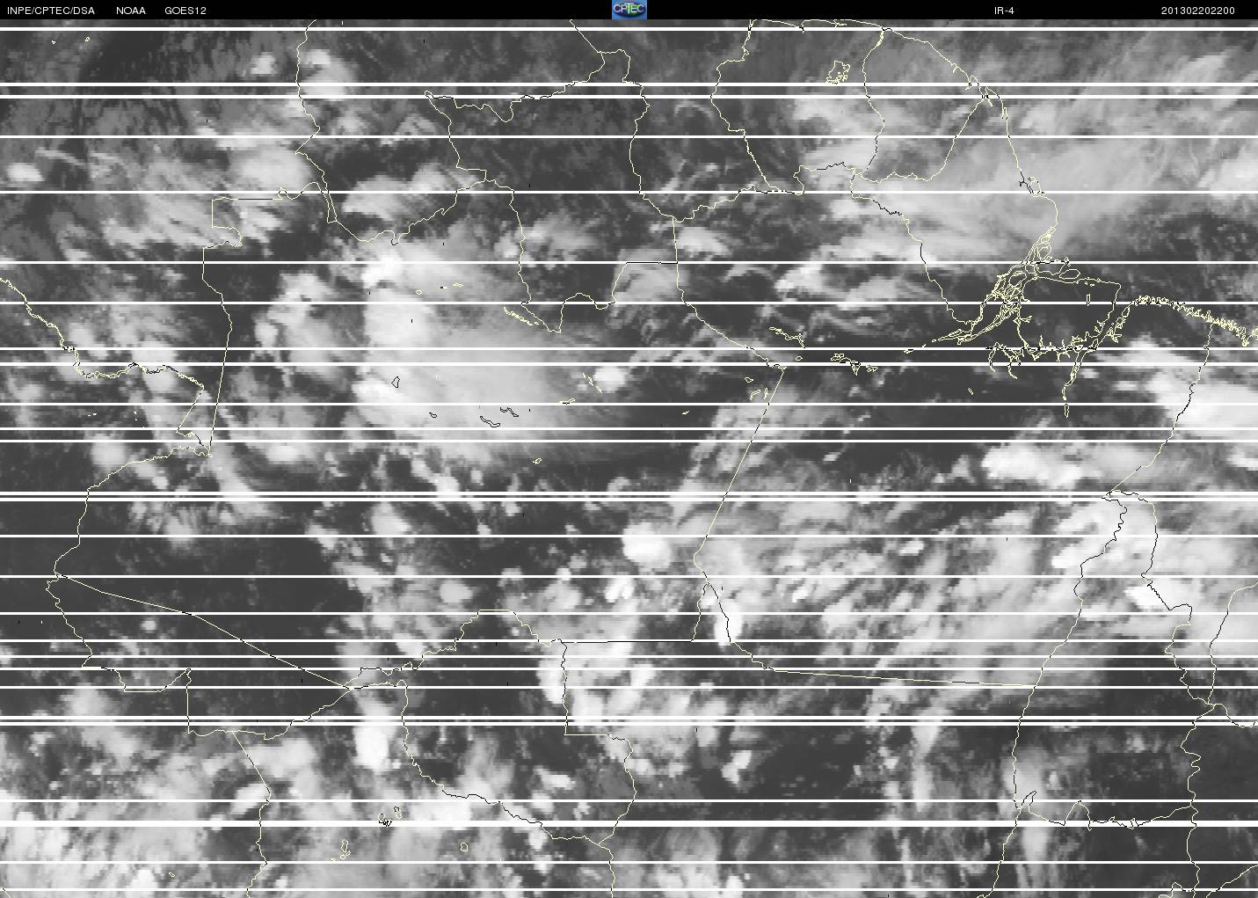This screenshot has width=1258, height=898.
Task: Click the NOAA label in header
Action: click(x=131, y=11)
